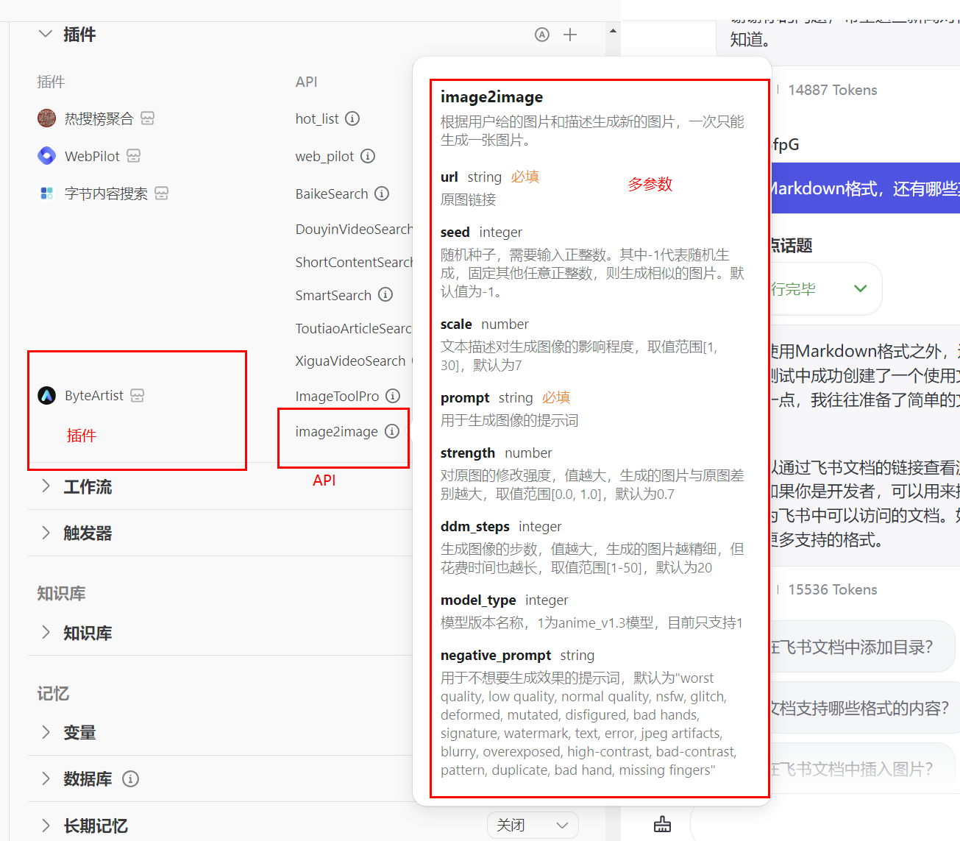This screenshot has height=841, width=960.
Task: Click the ddm_steps parameter name in tooltip
Action: [x=474, y=526]
